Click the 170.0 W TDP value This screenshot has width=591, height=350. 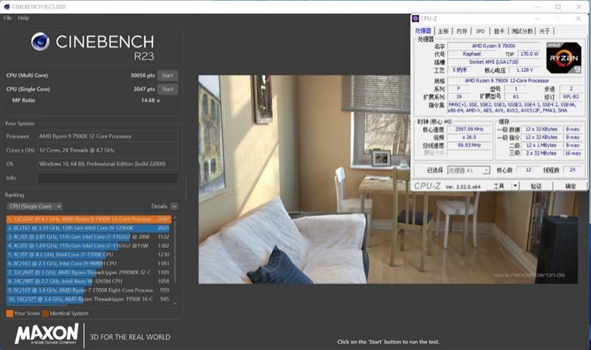pyautogui.click(x=529, y=54)
